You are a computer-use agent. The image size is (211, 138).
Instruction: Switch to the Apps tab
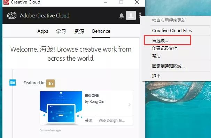point(43,31)
